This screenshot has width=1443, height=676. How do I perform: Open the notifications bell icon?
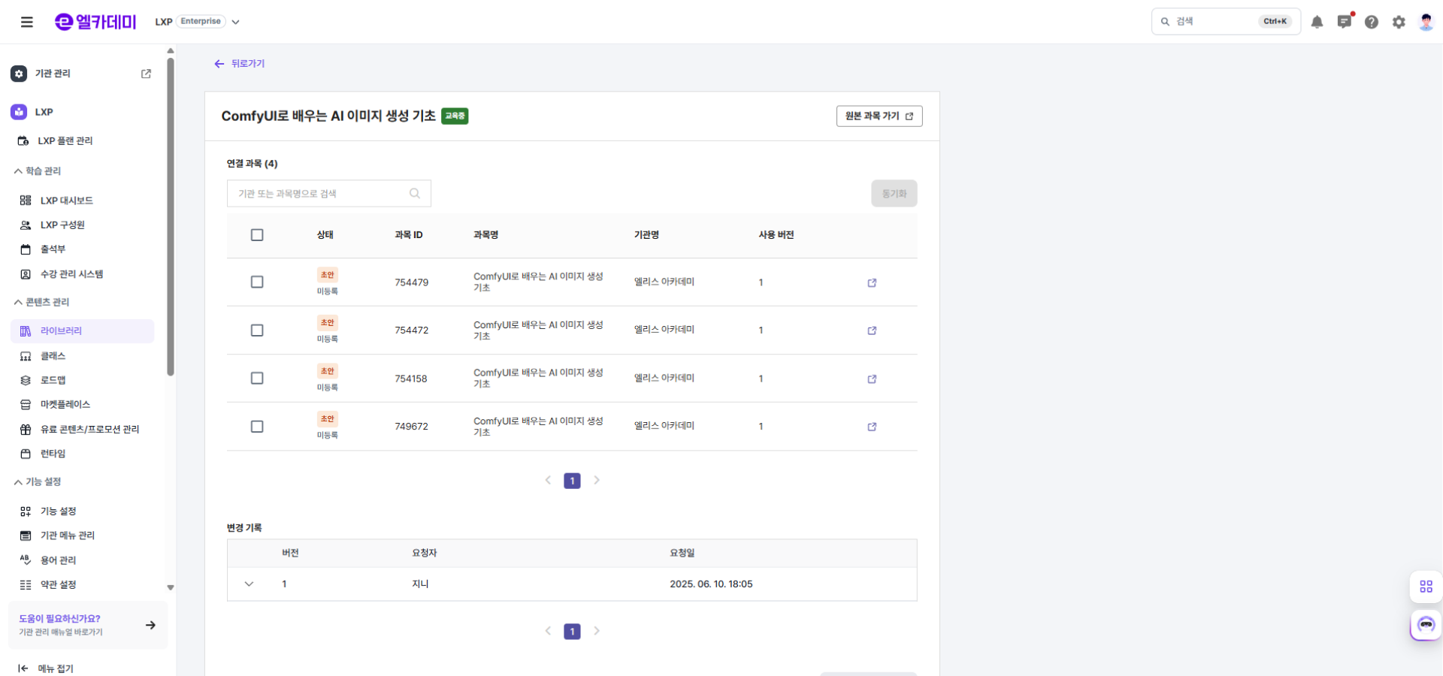pyautogui.click(x=1317, y=22)
